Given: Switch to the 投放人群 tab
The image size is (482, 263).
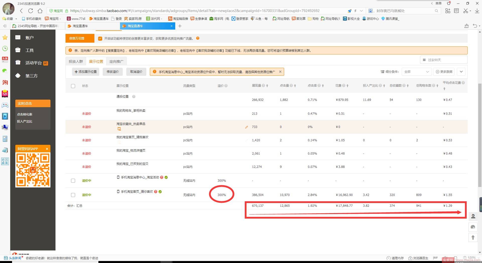Looking at the screenshot, I should coord(76,61).
